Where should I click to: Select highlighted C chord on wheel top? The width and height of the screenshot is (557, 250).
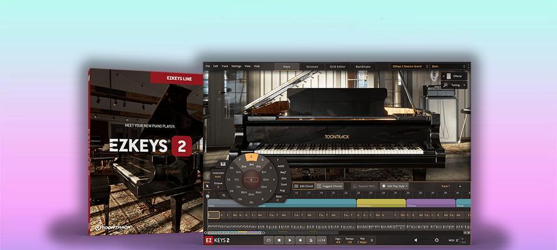click(x=251, y=157)
